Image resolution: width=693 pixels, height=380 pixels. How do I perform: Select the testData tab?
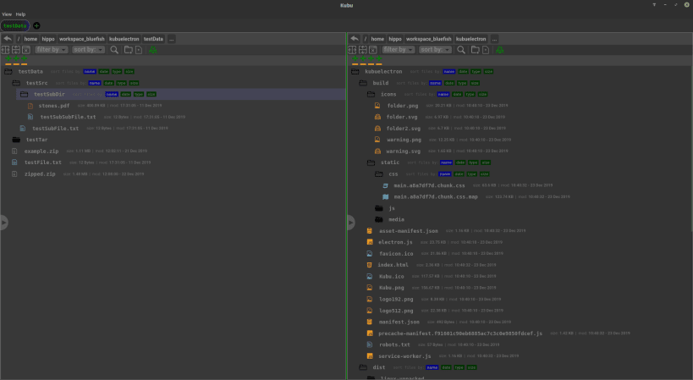15,25
